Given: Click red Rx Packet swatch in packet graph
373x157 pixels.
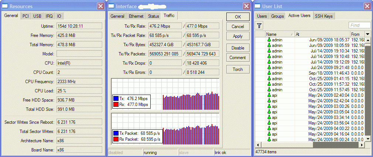Looking at the screenshot, I should 116,139.
